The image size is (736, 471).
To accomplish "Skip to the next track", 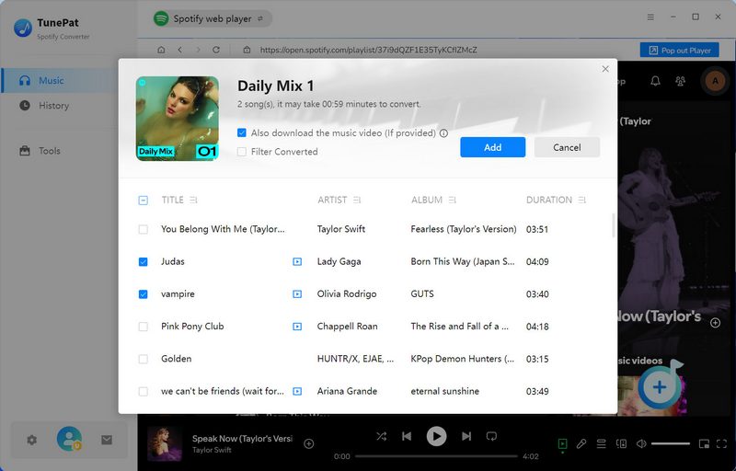I will [x=466, y=436].
